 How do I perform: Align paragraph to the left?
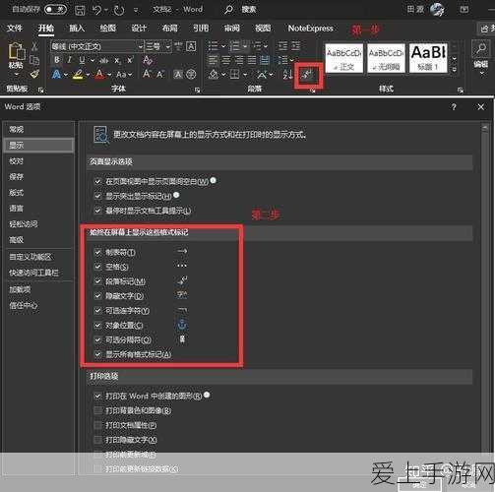click(x=214, y=60)
